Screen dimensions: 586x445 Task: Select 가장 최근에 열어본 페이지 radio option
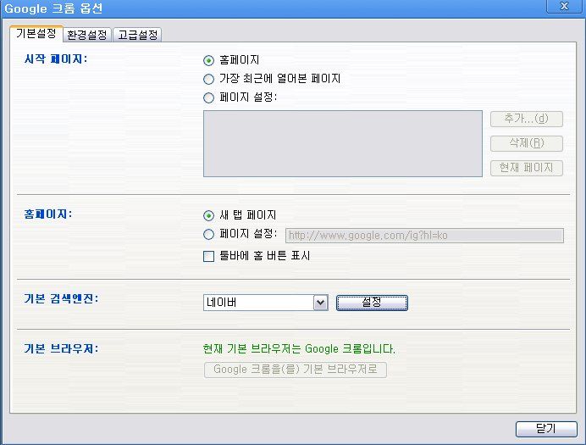(208, 79)
